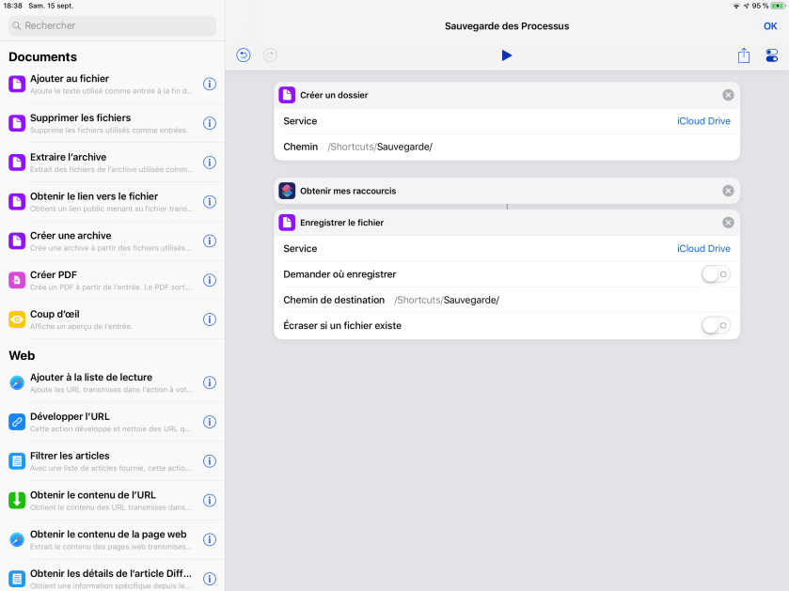Enable Écraser si un fichier existe
This screenshot has width=789, height=591.
(x=716, y=326)
